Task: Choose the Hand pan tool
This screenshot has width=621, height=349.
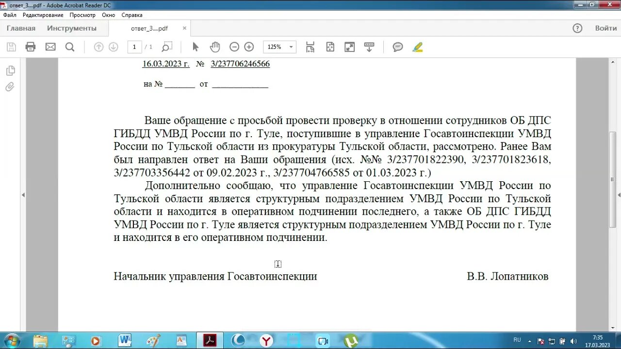Action: [x=215, y=47]
